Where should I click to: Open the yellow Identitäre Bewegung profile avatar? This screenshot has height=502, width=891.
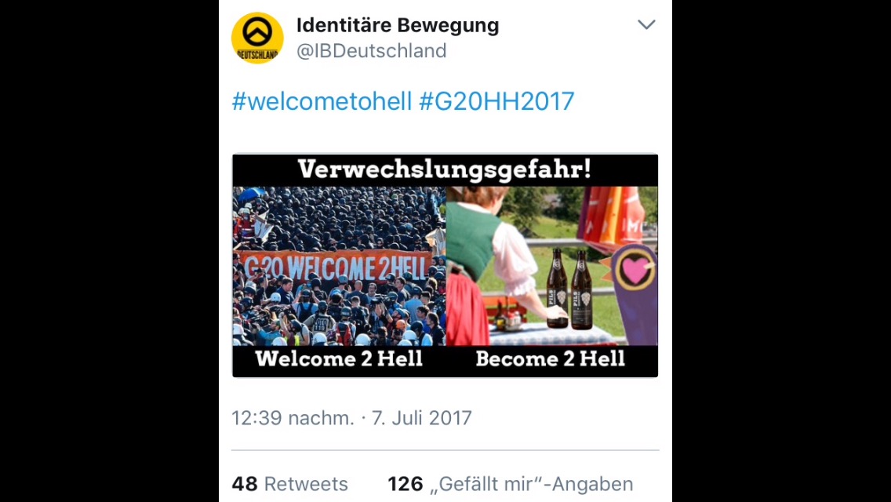257,38
